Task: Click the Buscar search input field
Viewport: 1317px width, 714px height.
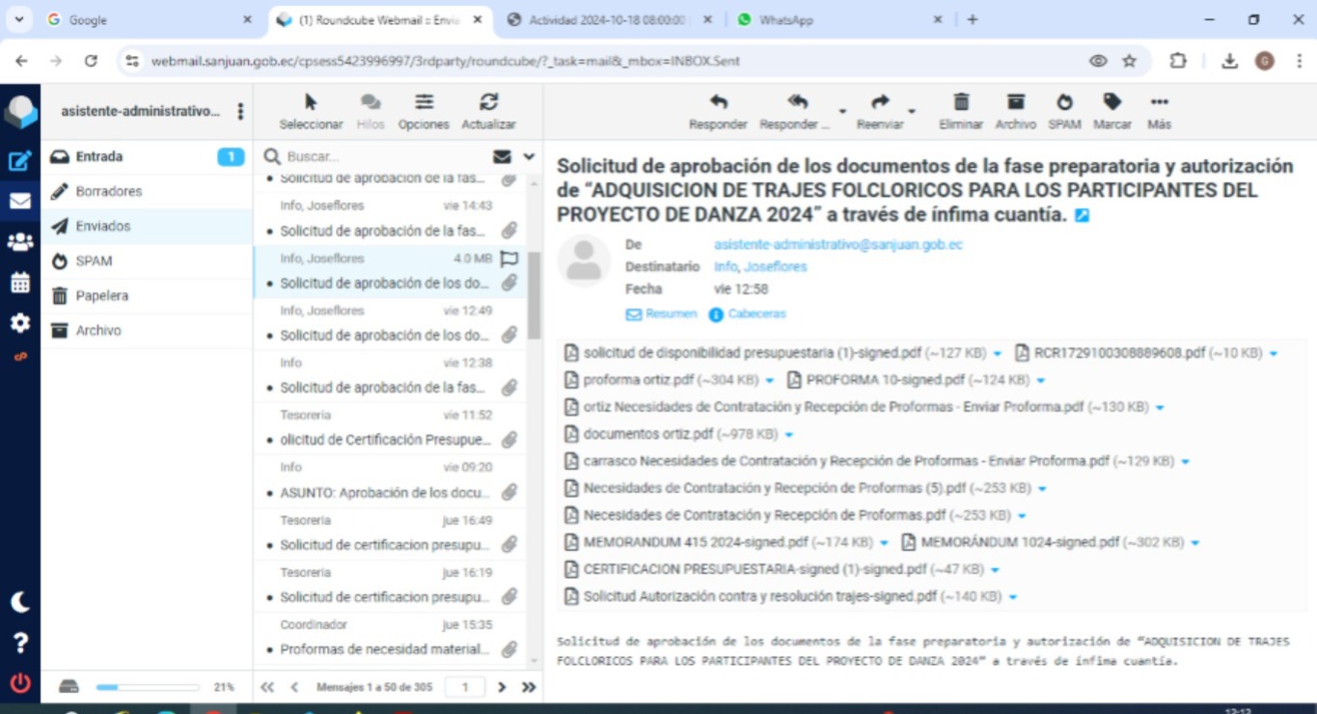Action: (386, 156)
